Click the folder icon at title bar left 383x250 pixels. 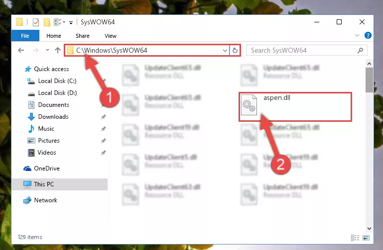(19, 22)
